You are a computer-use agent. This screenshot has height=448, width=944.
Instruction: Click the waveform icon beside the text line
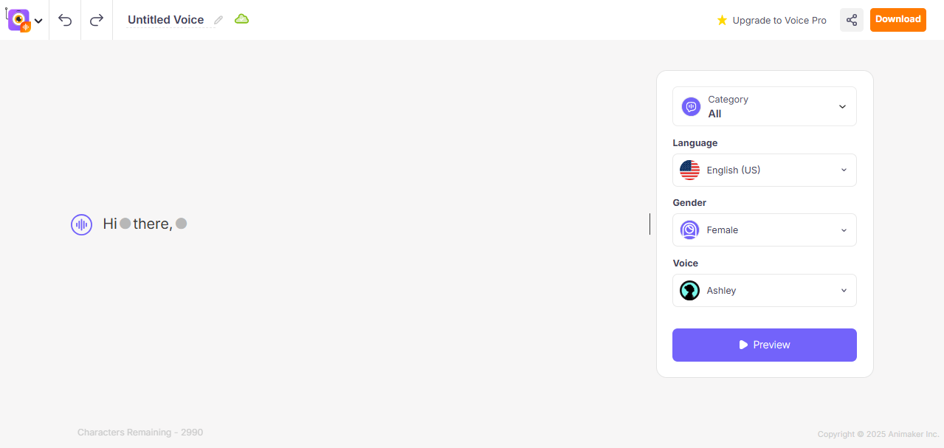81,224
